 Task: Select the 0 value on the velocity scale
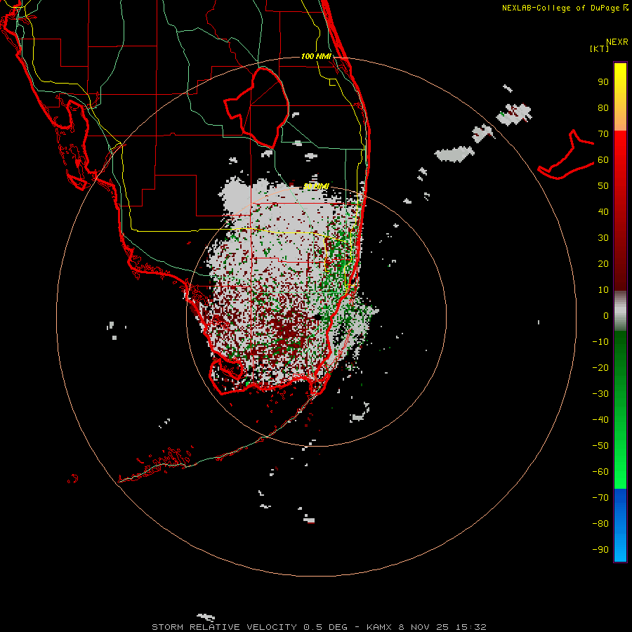click(x=606, y=316)
